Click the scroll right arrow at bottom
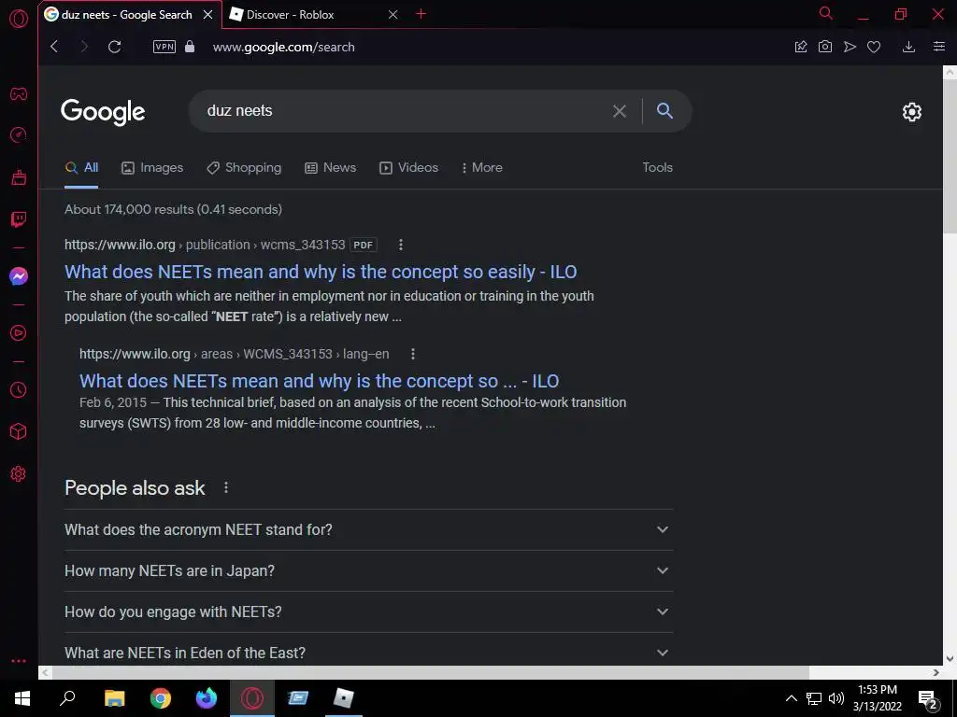The height and width of the screenshot is (717, 957). pos(936,672)
